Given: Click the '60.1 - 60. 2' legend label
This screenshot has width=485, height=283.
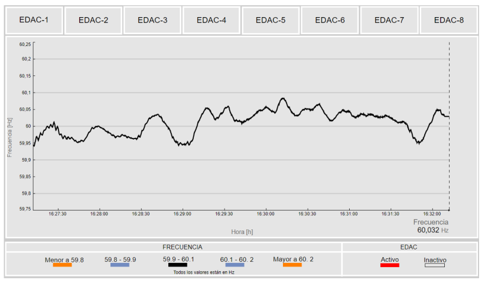Looking at the screenshot, I should click(x=237, y=259).
